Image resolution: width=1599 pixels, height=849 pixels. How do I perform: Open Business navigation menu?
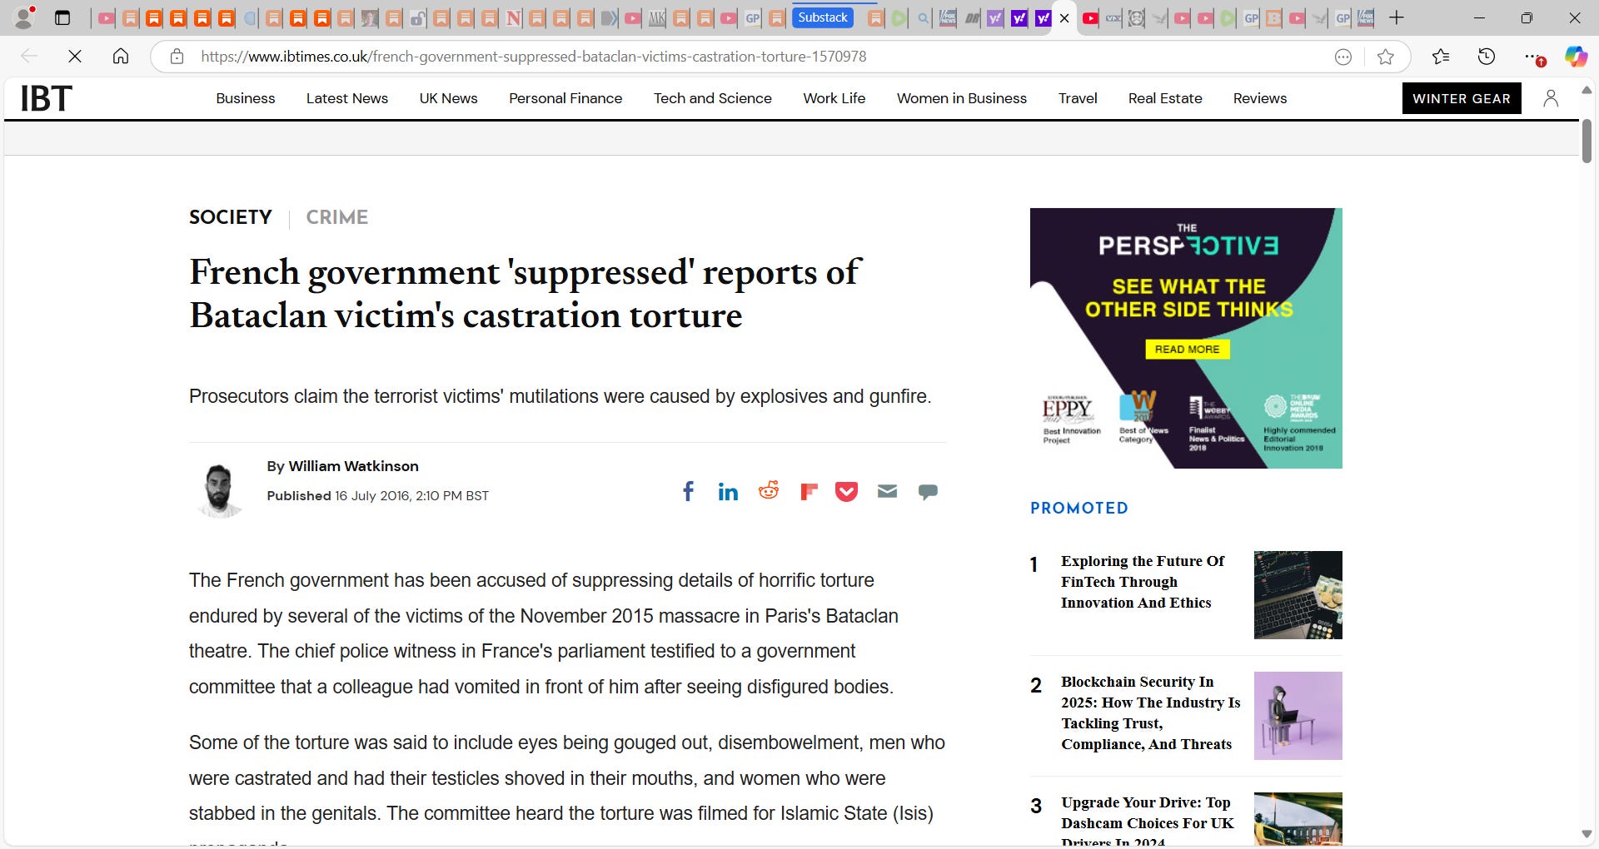point(246,98)
